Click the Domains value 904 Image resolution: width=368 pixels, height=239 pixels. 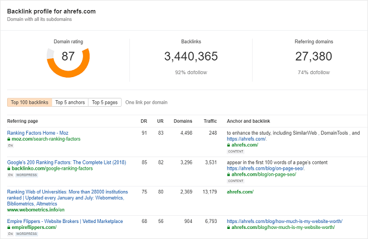pos(188,221)
